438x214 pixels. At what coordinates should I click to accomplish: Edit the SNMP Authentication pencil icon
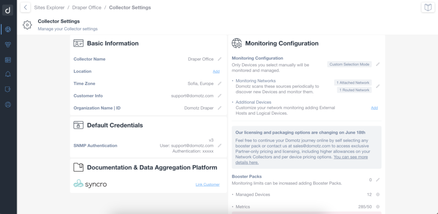[x=219, y=146]
